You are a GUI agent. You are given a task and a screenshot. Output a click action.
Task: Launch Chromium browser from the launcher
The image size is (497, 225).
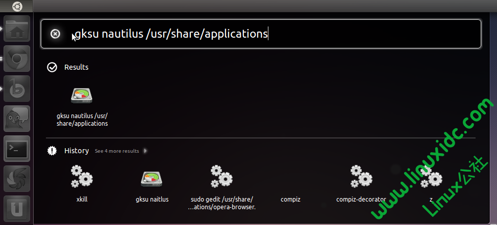tap(17, 59)
